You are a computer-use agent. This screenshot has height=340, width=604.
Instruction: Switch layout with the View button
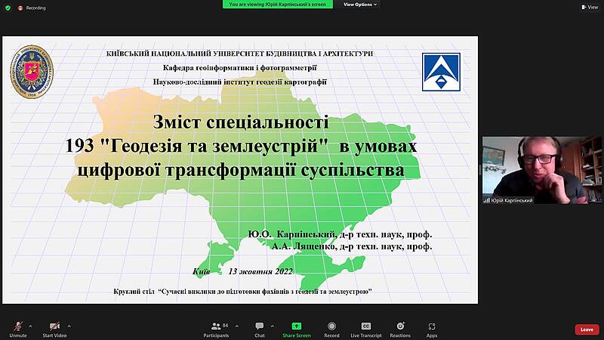(589, 8)
